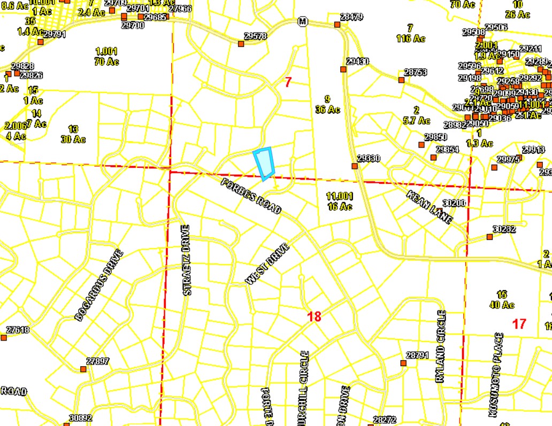Click the orange marker labeled 29975
Screen dimensions: 552x426
click(494, 167)
